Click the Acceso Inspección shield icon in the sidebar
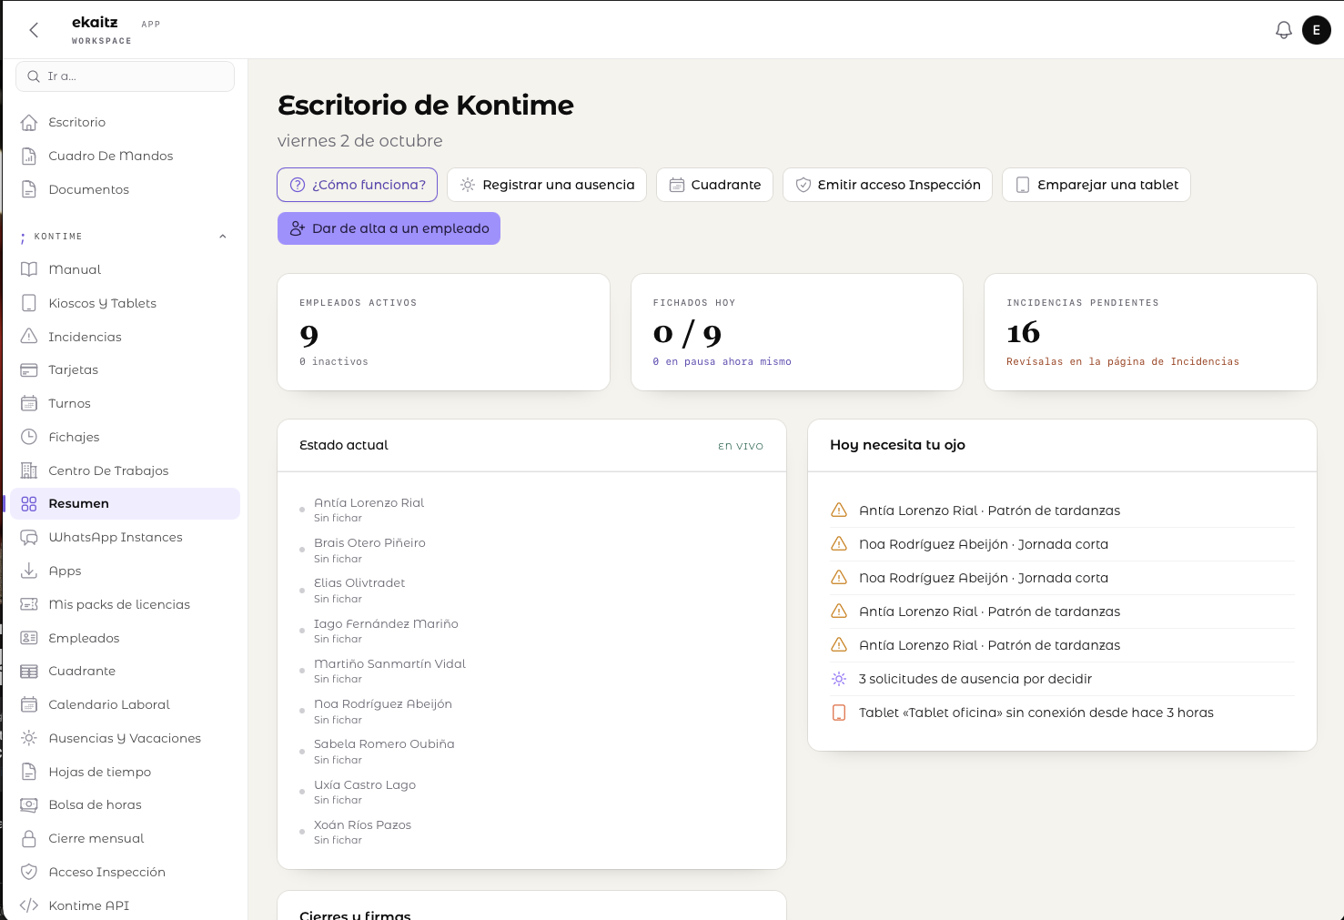This screenshot has width=1344, height=920. [x=29, y=872]
